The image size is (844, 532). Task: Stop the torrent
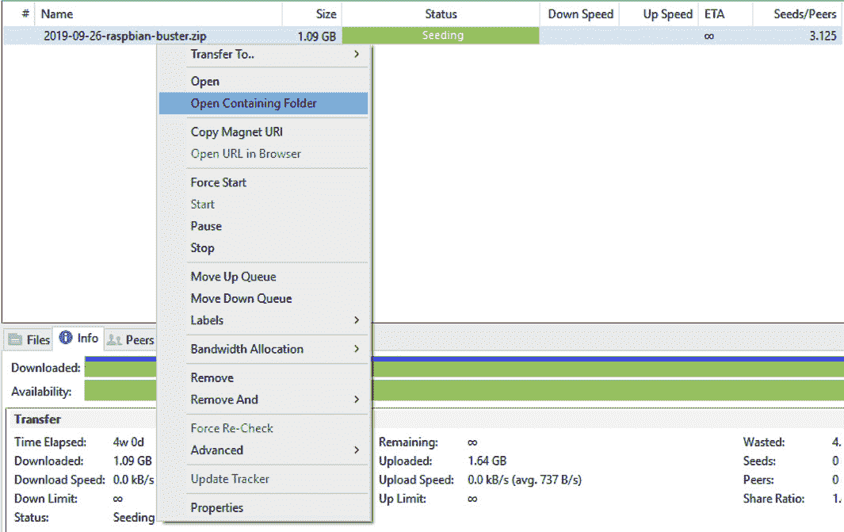point(202,248)
